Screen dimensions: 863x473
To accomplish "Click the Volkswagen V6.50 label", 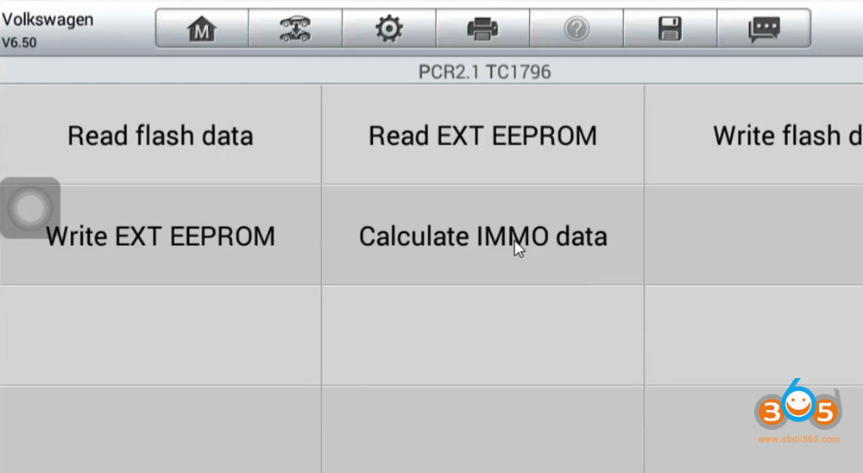I will coord(43,29).
